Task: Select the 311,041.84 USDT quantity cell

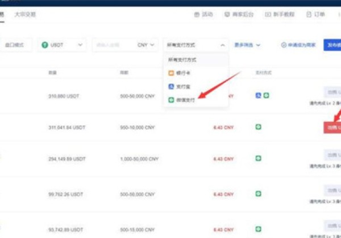Action: coord(66,127)
